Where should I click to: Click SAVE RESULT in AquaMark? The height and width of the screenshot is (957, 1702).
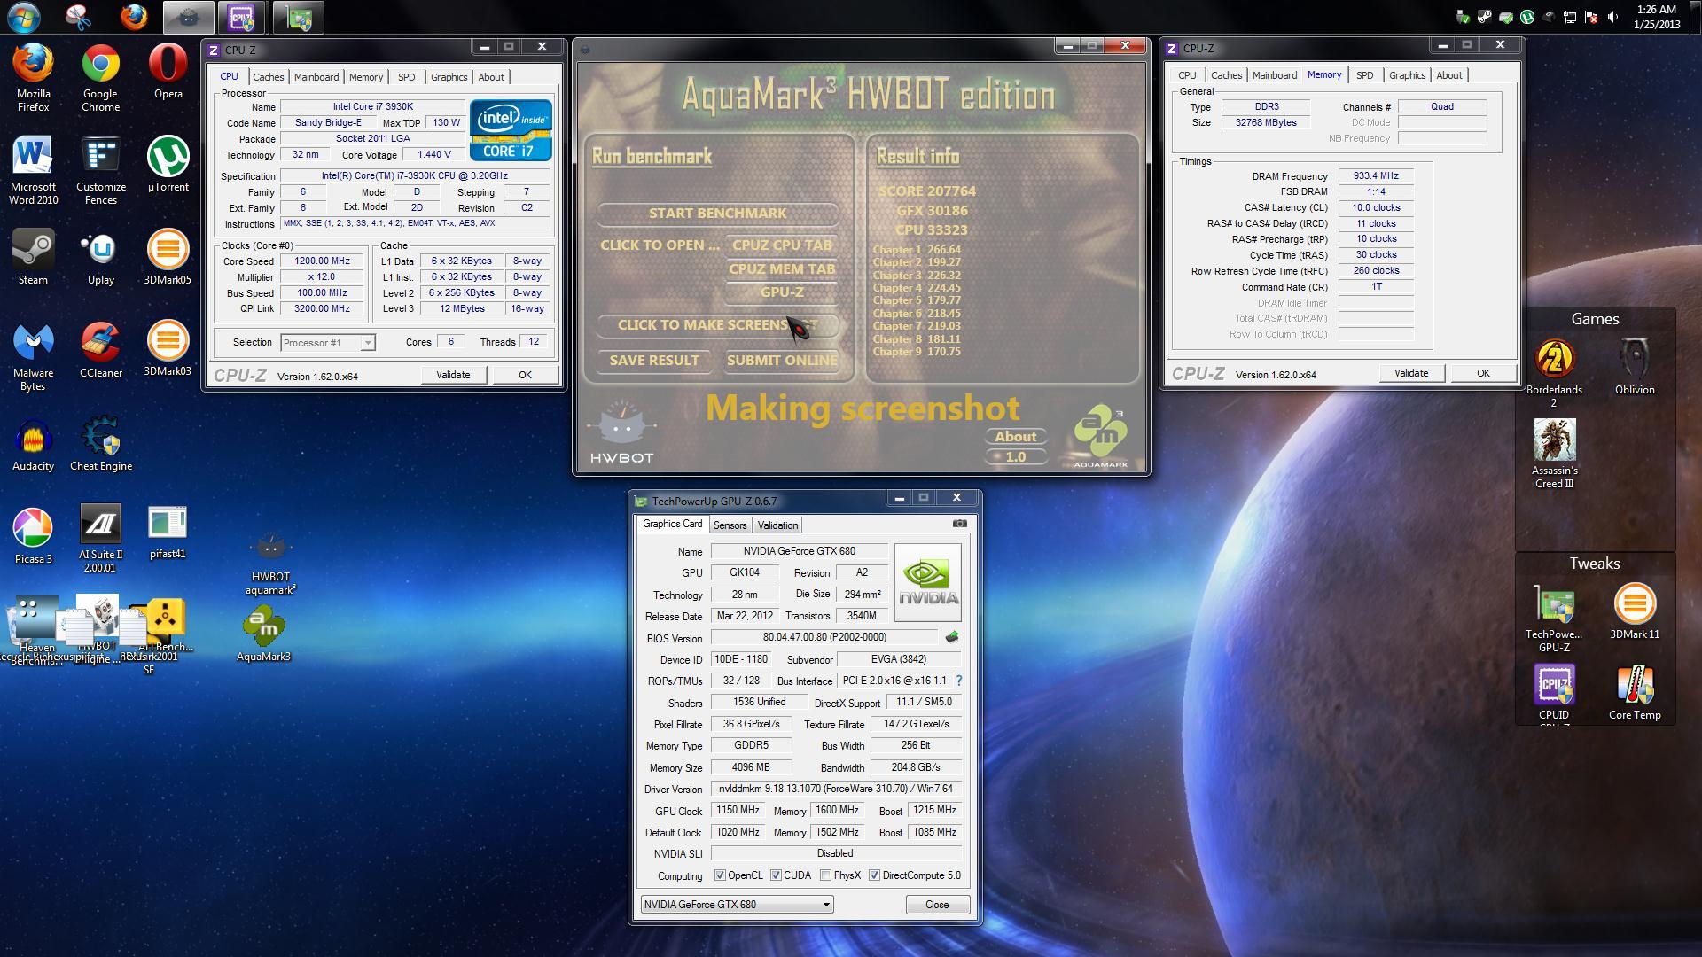pyautogui.click(x=654, y=361)
